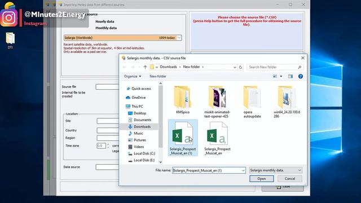Open the Solargis monthly data file type dropdown
Image resolution: width=361 pixels, height=203 pixels.
pyautogui.click(x=276, y=170)
